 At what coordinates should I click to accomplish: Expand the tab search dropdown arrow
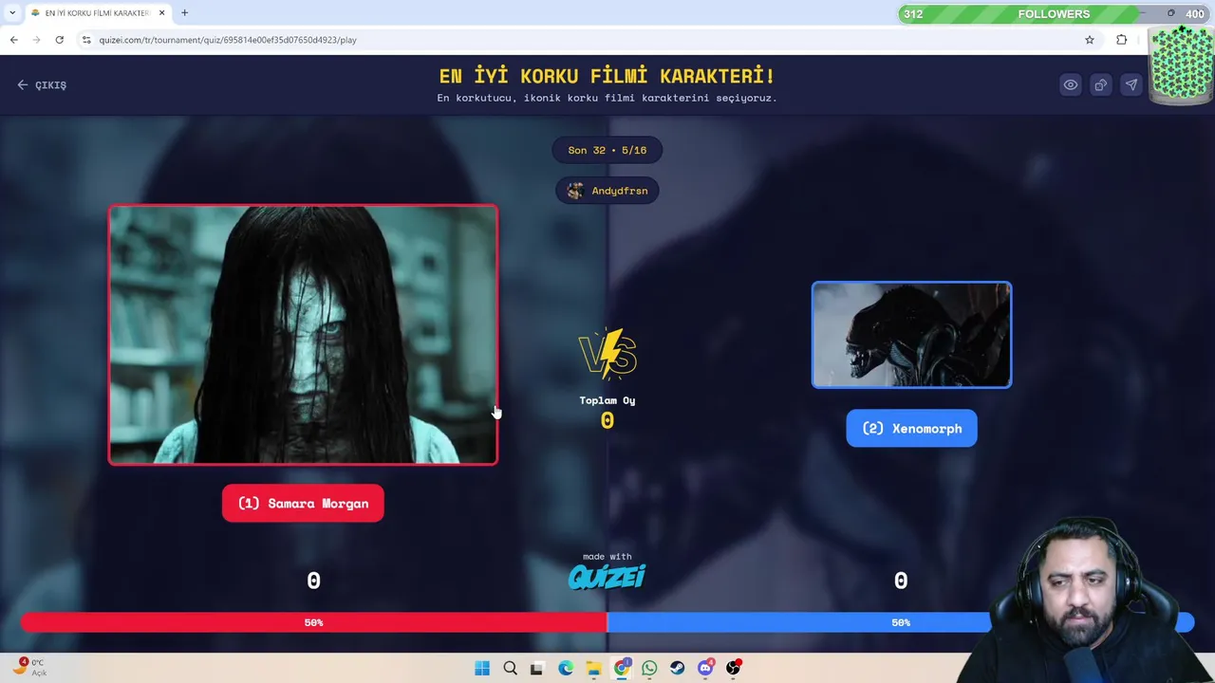(11, 13)
